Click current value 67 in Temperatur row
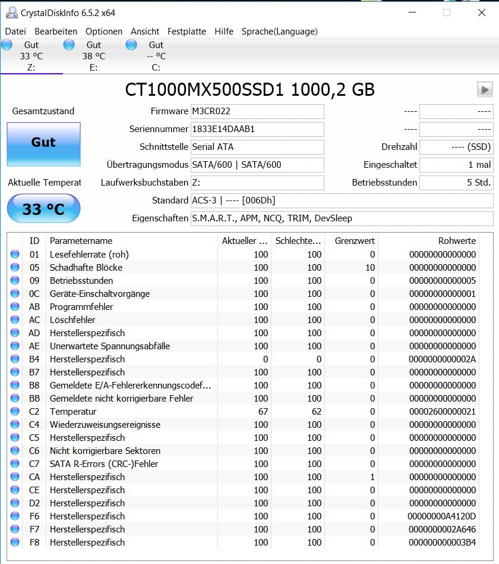499x564 pixels. tap(263, 412)
